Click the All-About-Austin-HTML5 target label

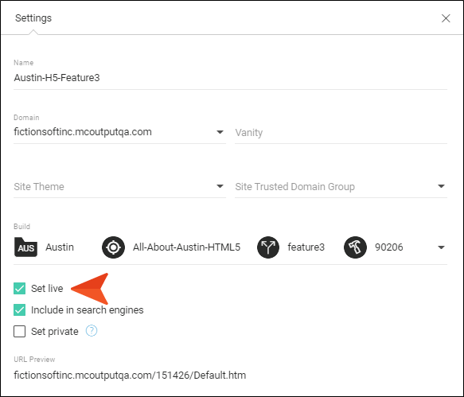(x=186, y=247)
